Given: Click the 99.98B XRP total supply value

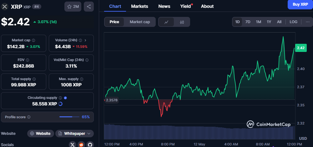Looking at the screenshot, I should [23, 85].
